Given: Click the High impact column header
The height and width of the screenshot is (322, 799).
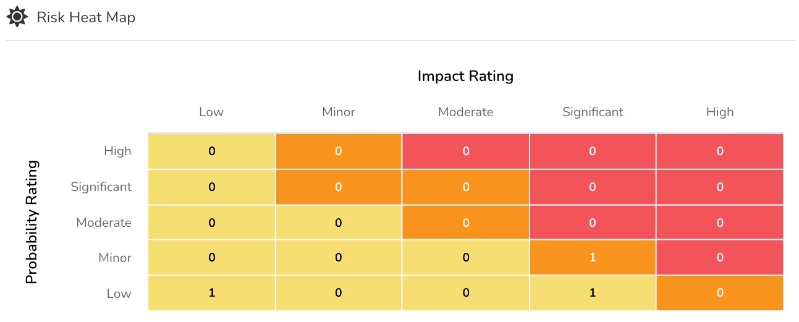Looking at the screenshot, I should 720,112.
